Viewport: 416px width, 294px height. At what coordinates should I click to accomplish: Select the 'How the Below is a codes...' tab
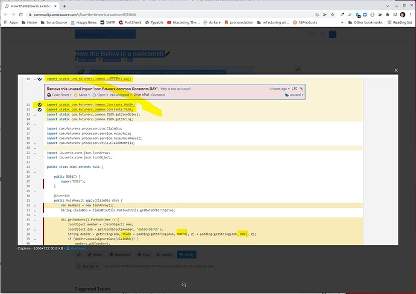pos(31,6)
